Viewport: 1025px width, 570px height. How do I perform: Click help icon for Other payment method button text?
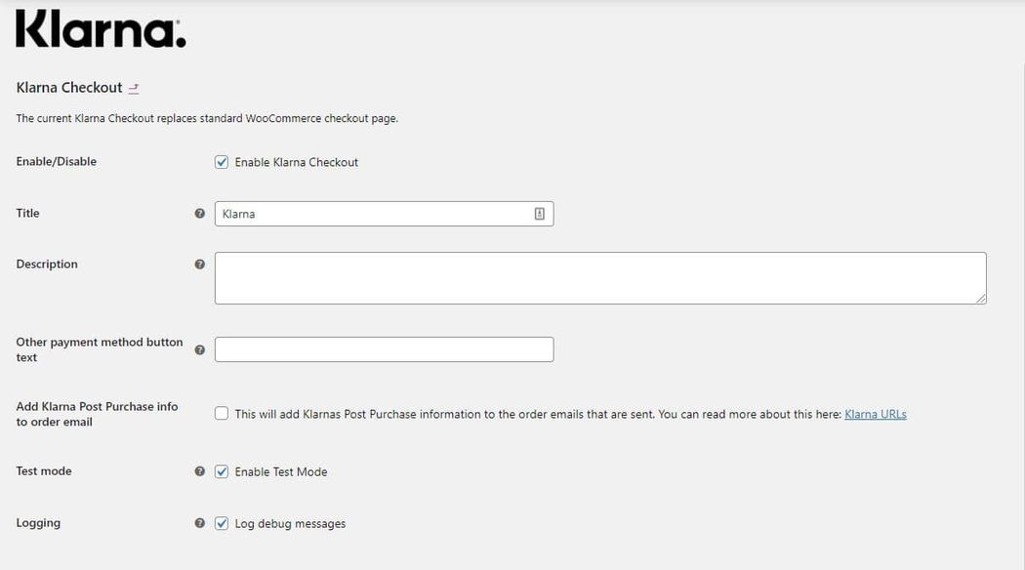tap(200, 349)
